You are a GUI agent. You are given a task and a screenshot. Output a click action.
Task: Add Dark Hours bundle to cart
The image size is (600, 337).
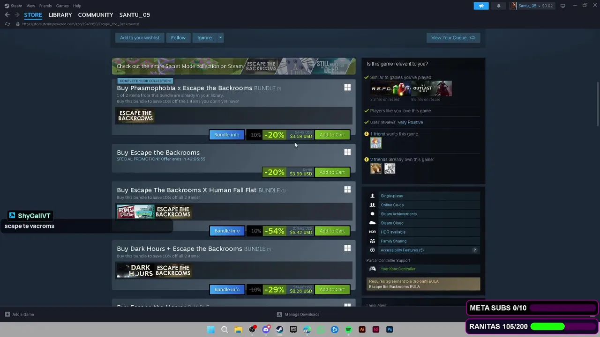coord(332,290)
